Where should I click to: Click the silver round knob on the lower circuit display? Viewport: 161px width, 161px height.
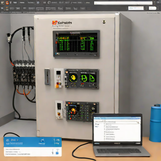click(x=93, y=108)
